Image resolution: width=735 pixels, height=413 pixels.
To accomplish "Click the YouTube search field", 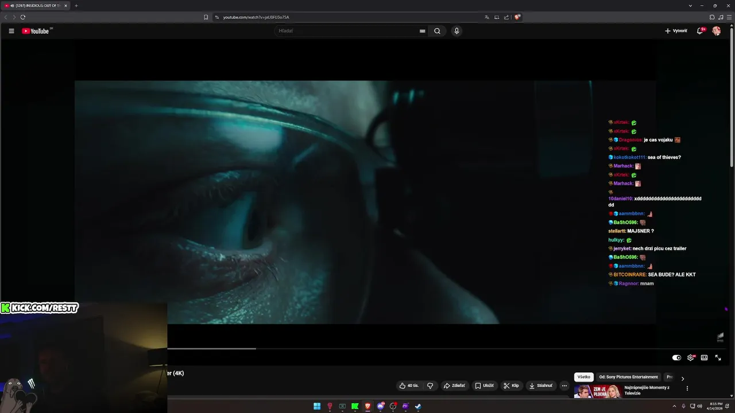I will tap(347, 31).
